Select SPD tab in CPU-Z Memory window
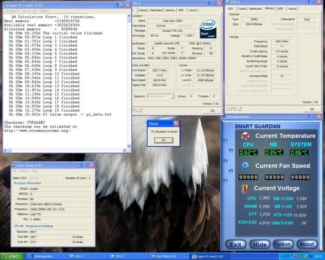The height and width of the screenshot is (260, 325). 280,8
